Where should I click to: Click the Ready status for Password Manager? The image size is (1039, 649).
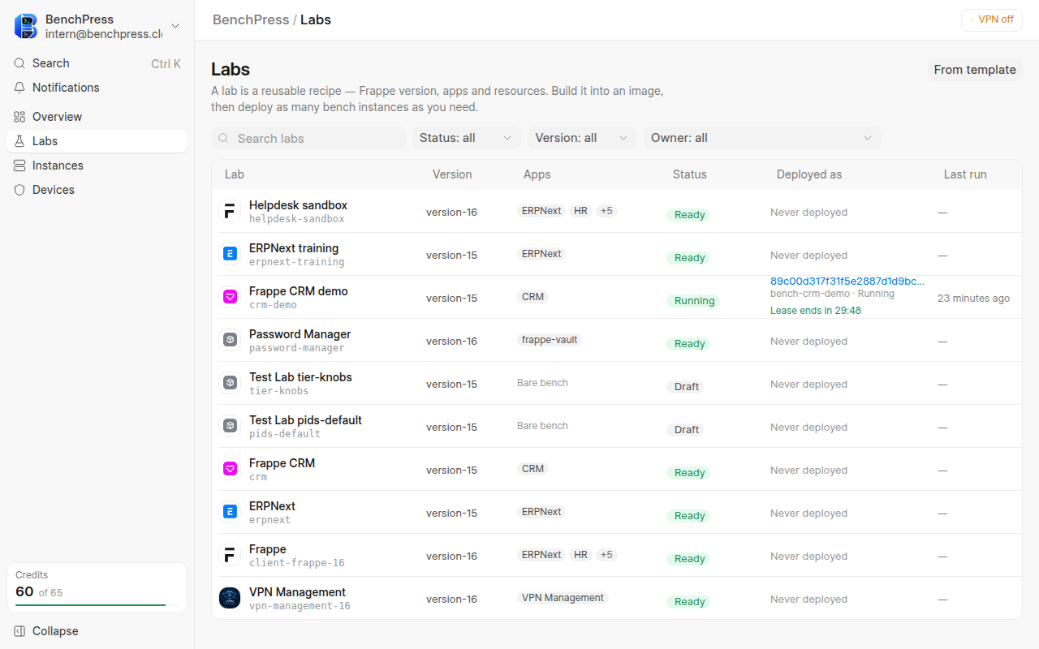click(x=689, y=343)
